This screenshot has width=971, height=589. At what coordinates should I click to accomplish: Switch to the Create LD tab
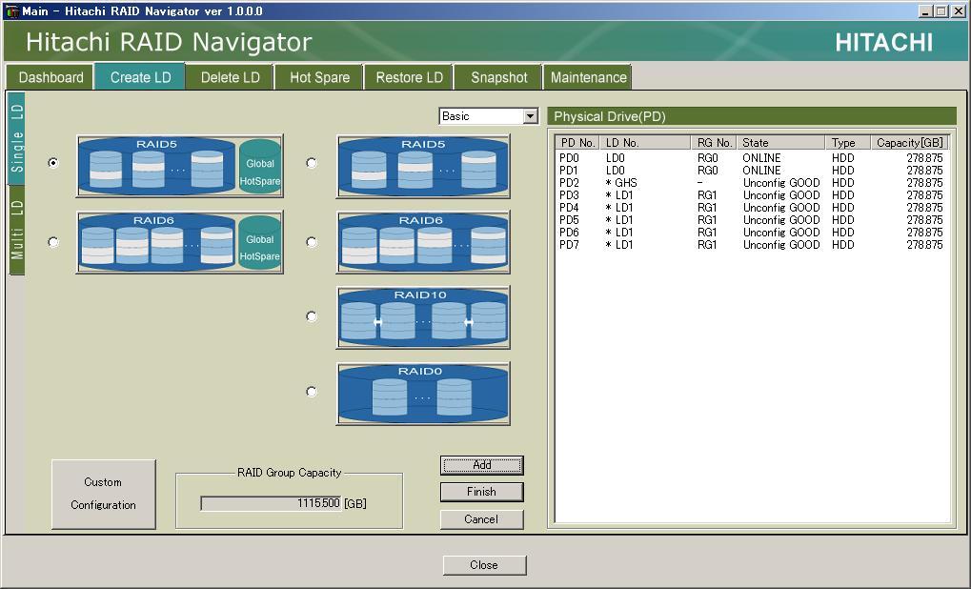(141, 77)
